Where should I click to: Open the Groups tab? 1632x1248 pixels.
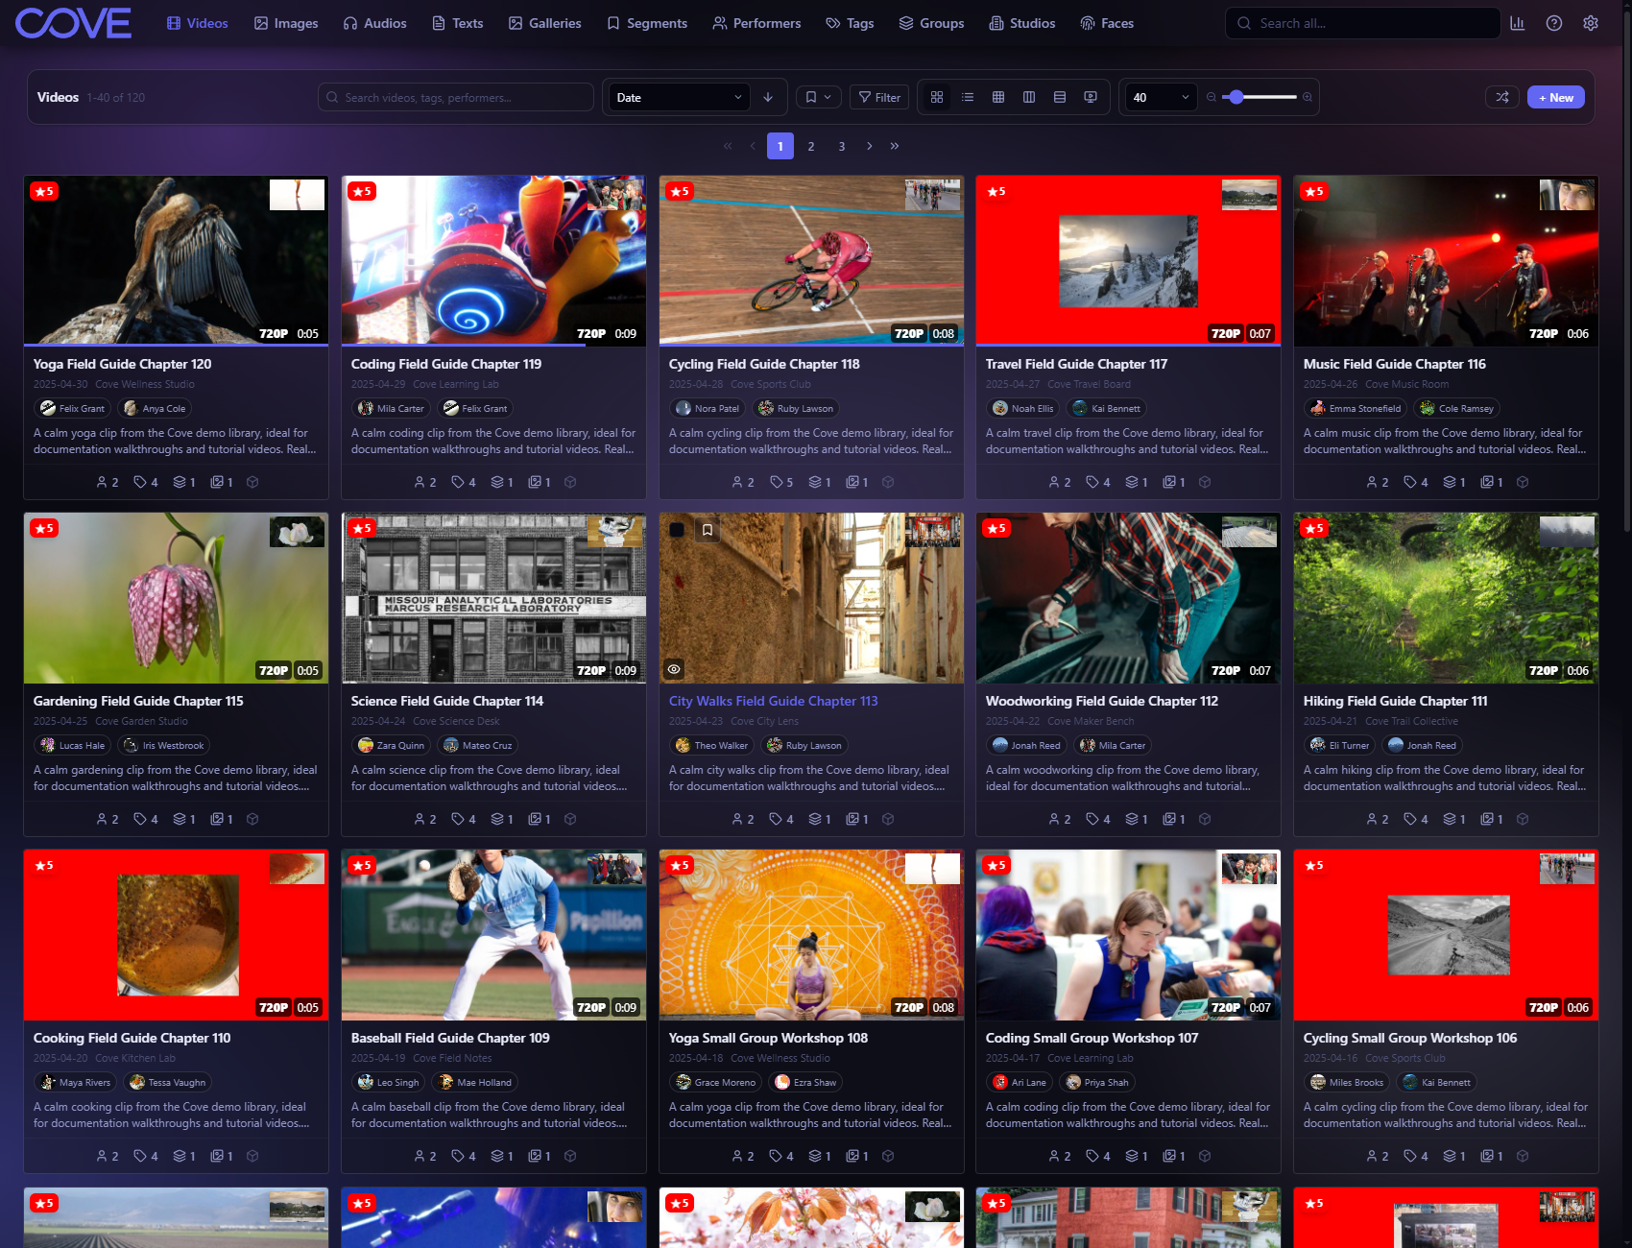tap(931, 23)
